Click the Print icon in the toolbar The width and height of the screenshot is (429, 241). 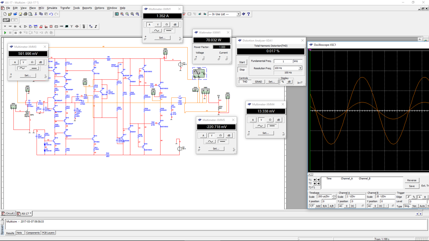(25, 14)
